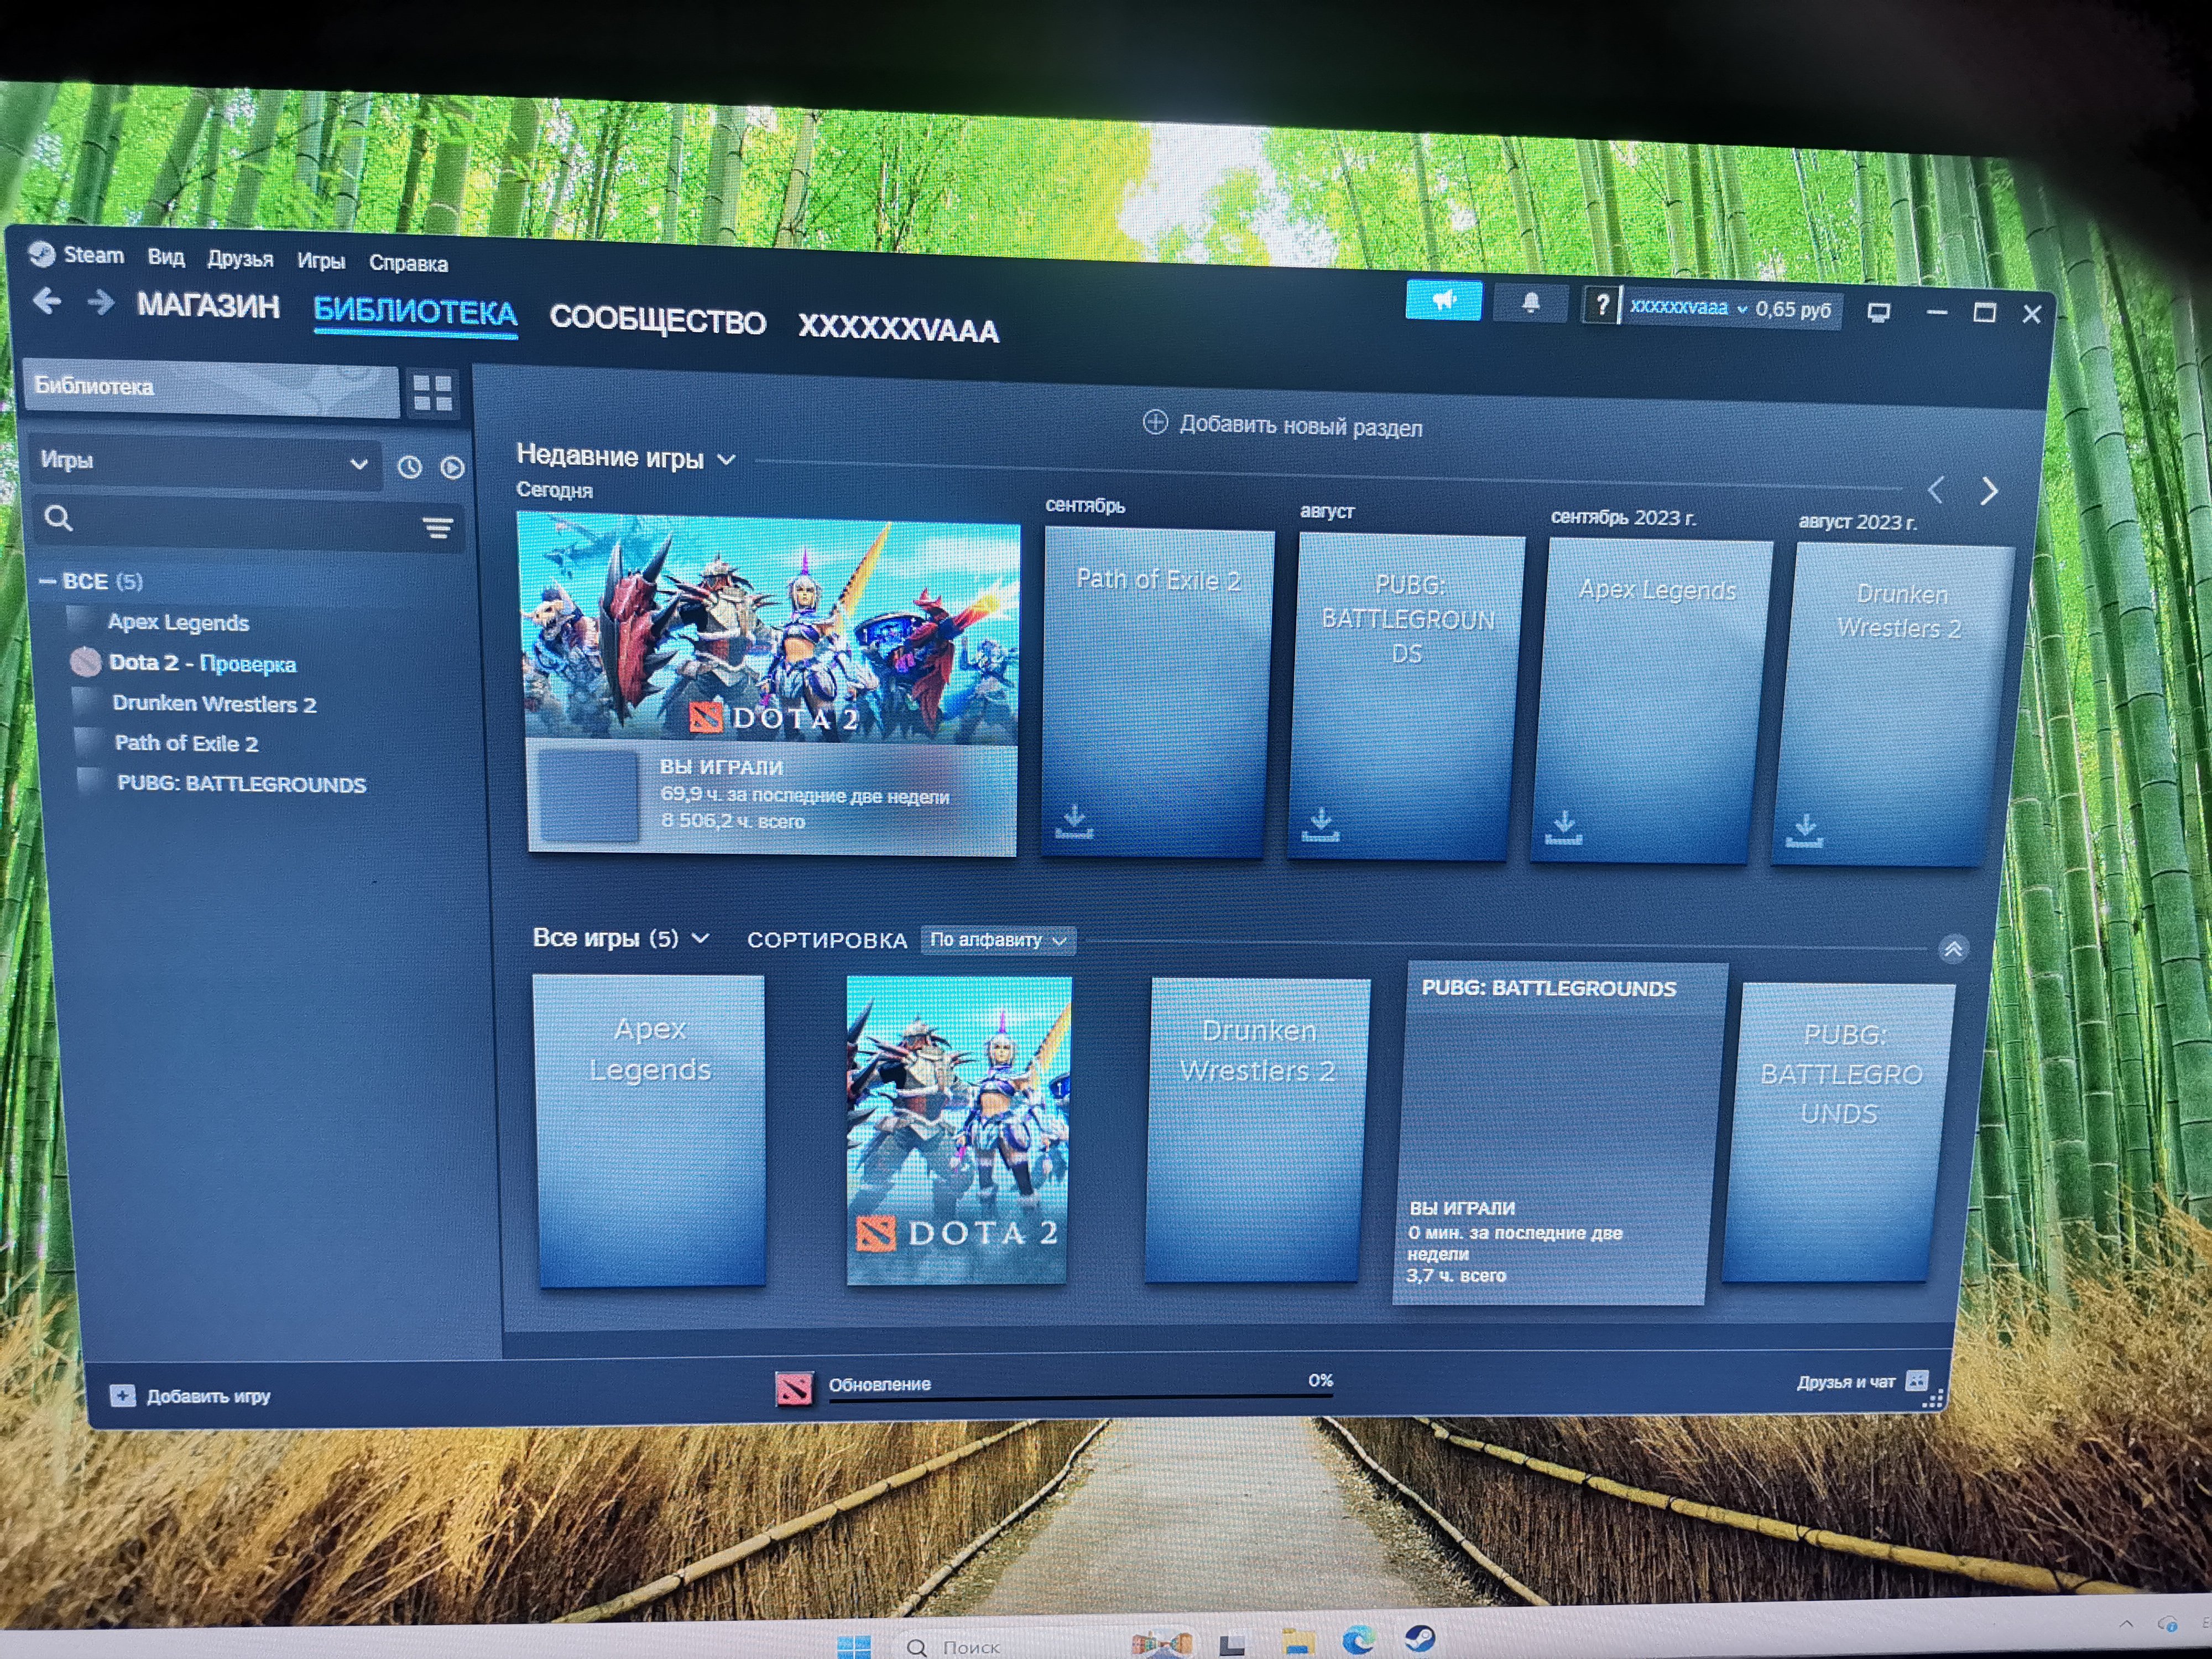Open the МАГАЗИН tab
Image resolution: width=2212 pixels, height=1659 pixels.
(208, 306)
